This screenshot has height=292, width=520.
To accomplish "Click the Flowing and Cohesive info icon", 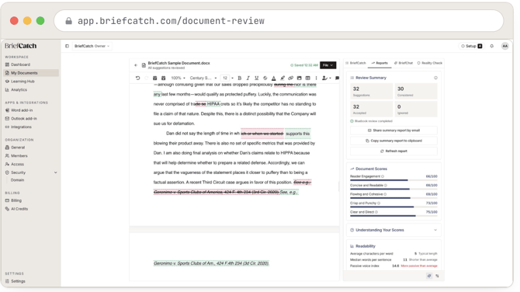I will pos(385,194).
